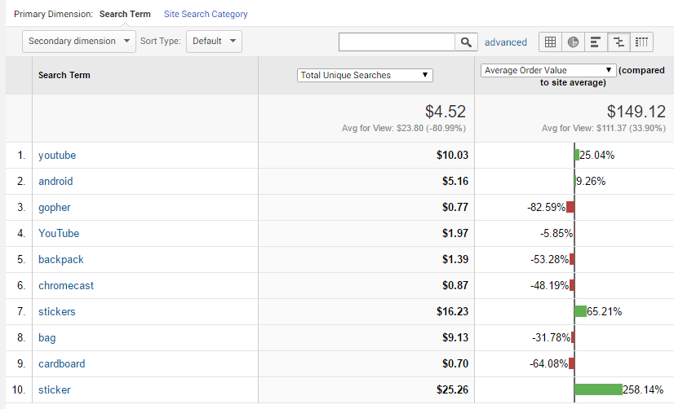The image size is (674, 409).
Task: Click the -53.28% value in backpack row
Action: click(549, 259)
